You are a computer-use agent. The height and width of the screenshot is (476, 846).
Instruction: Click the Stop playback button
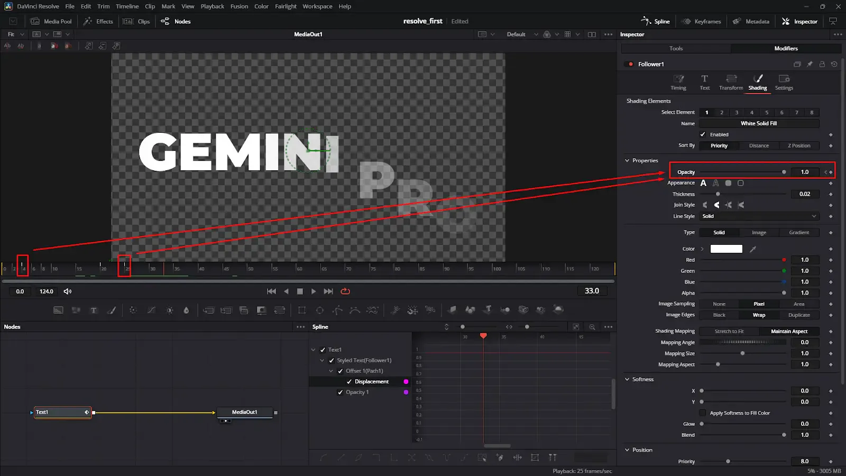point(300,291)
